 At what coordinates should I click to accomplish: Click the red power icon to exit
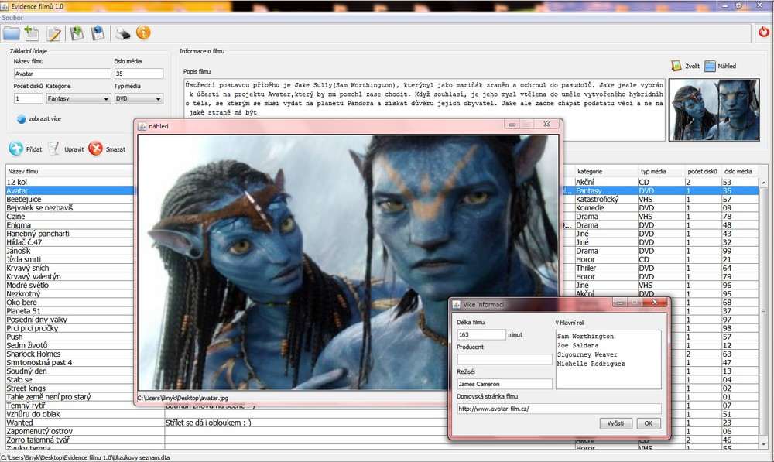764,32
